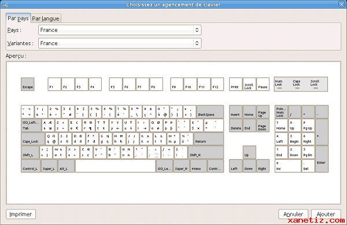Viewport: 347px width, 225px height.
Task: Click the F5 key in the preview
Action: 116,84
